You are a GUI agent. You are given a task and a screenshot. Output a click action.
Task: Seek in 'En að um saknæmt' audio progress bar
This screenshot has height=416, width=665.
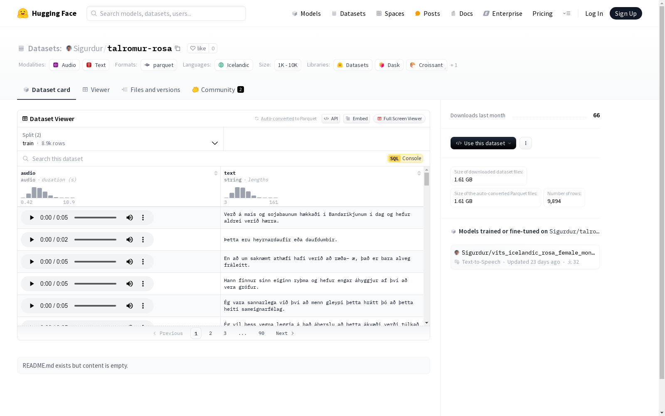(x=96, y=262)
